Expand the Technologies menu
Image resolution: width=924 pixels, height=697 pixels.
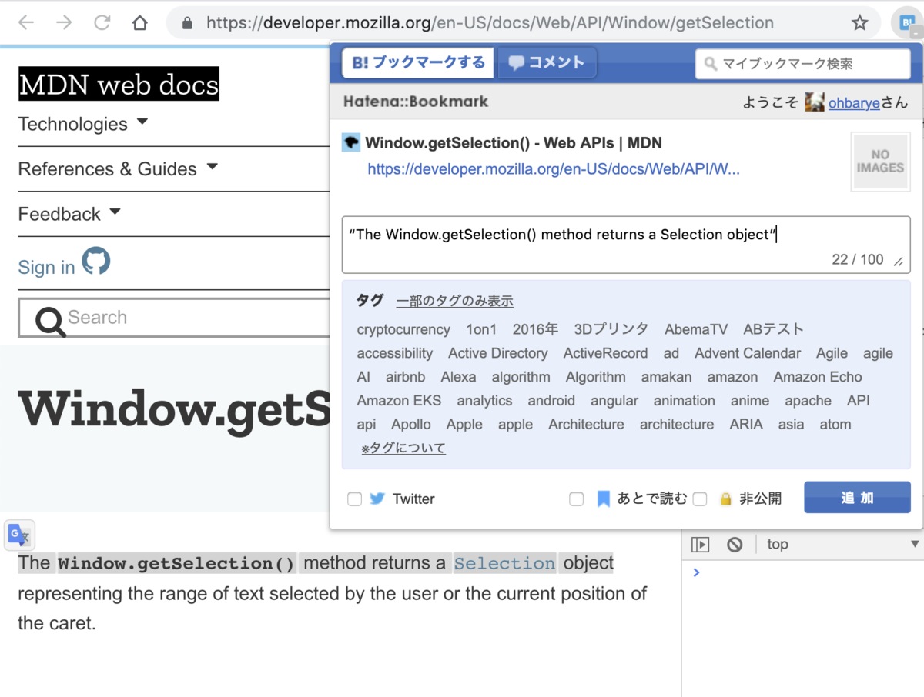coord(83,124)
